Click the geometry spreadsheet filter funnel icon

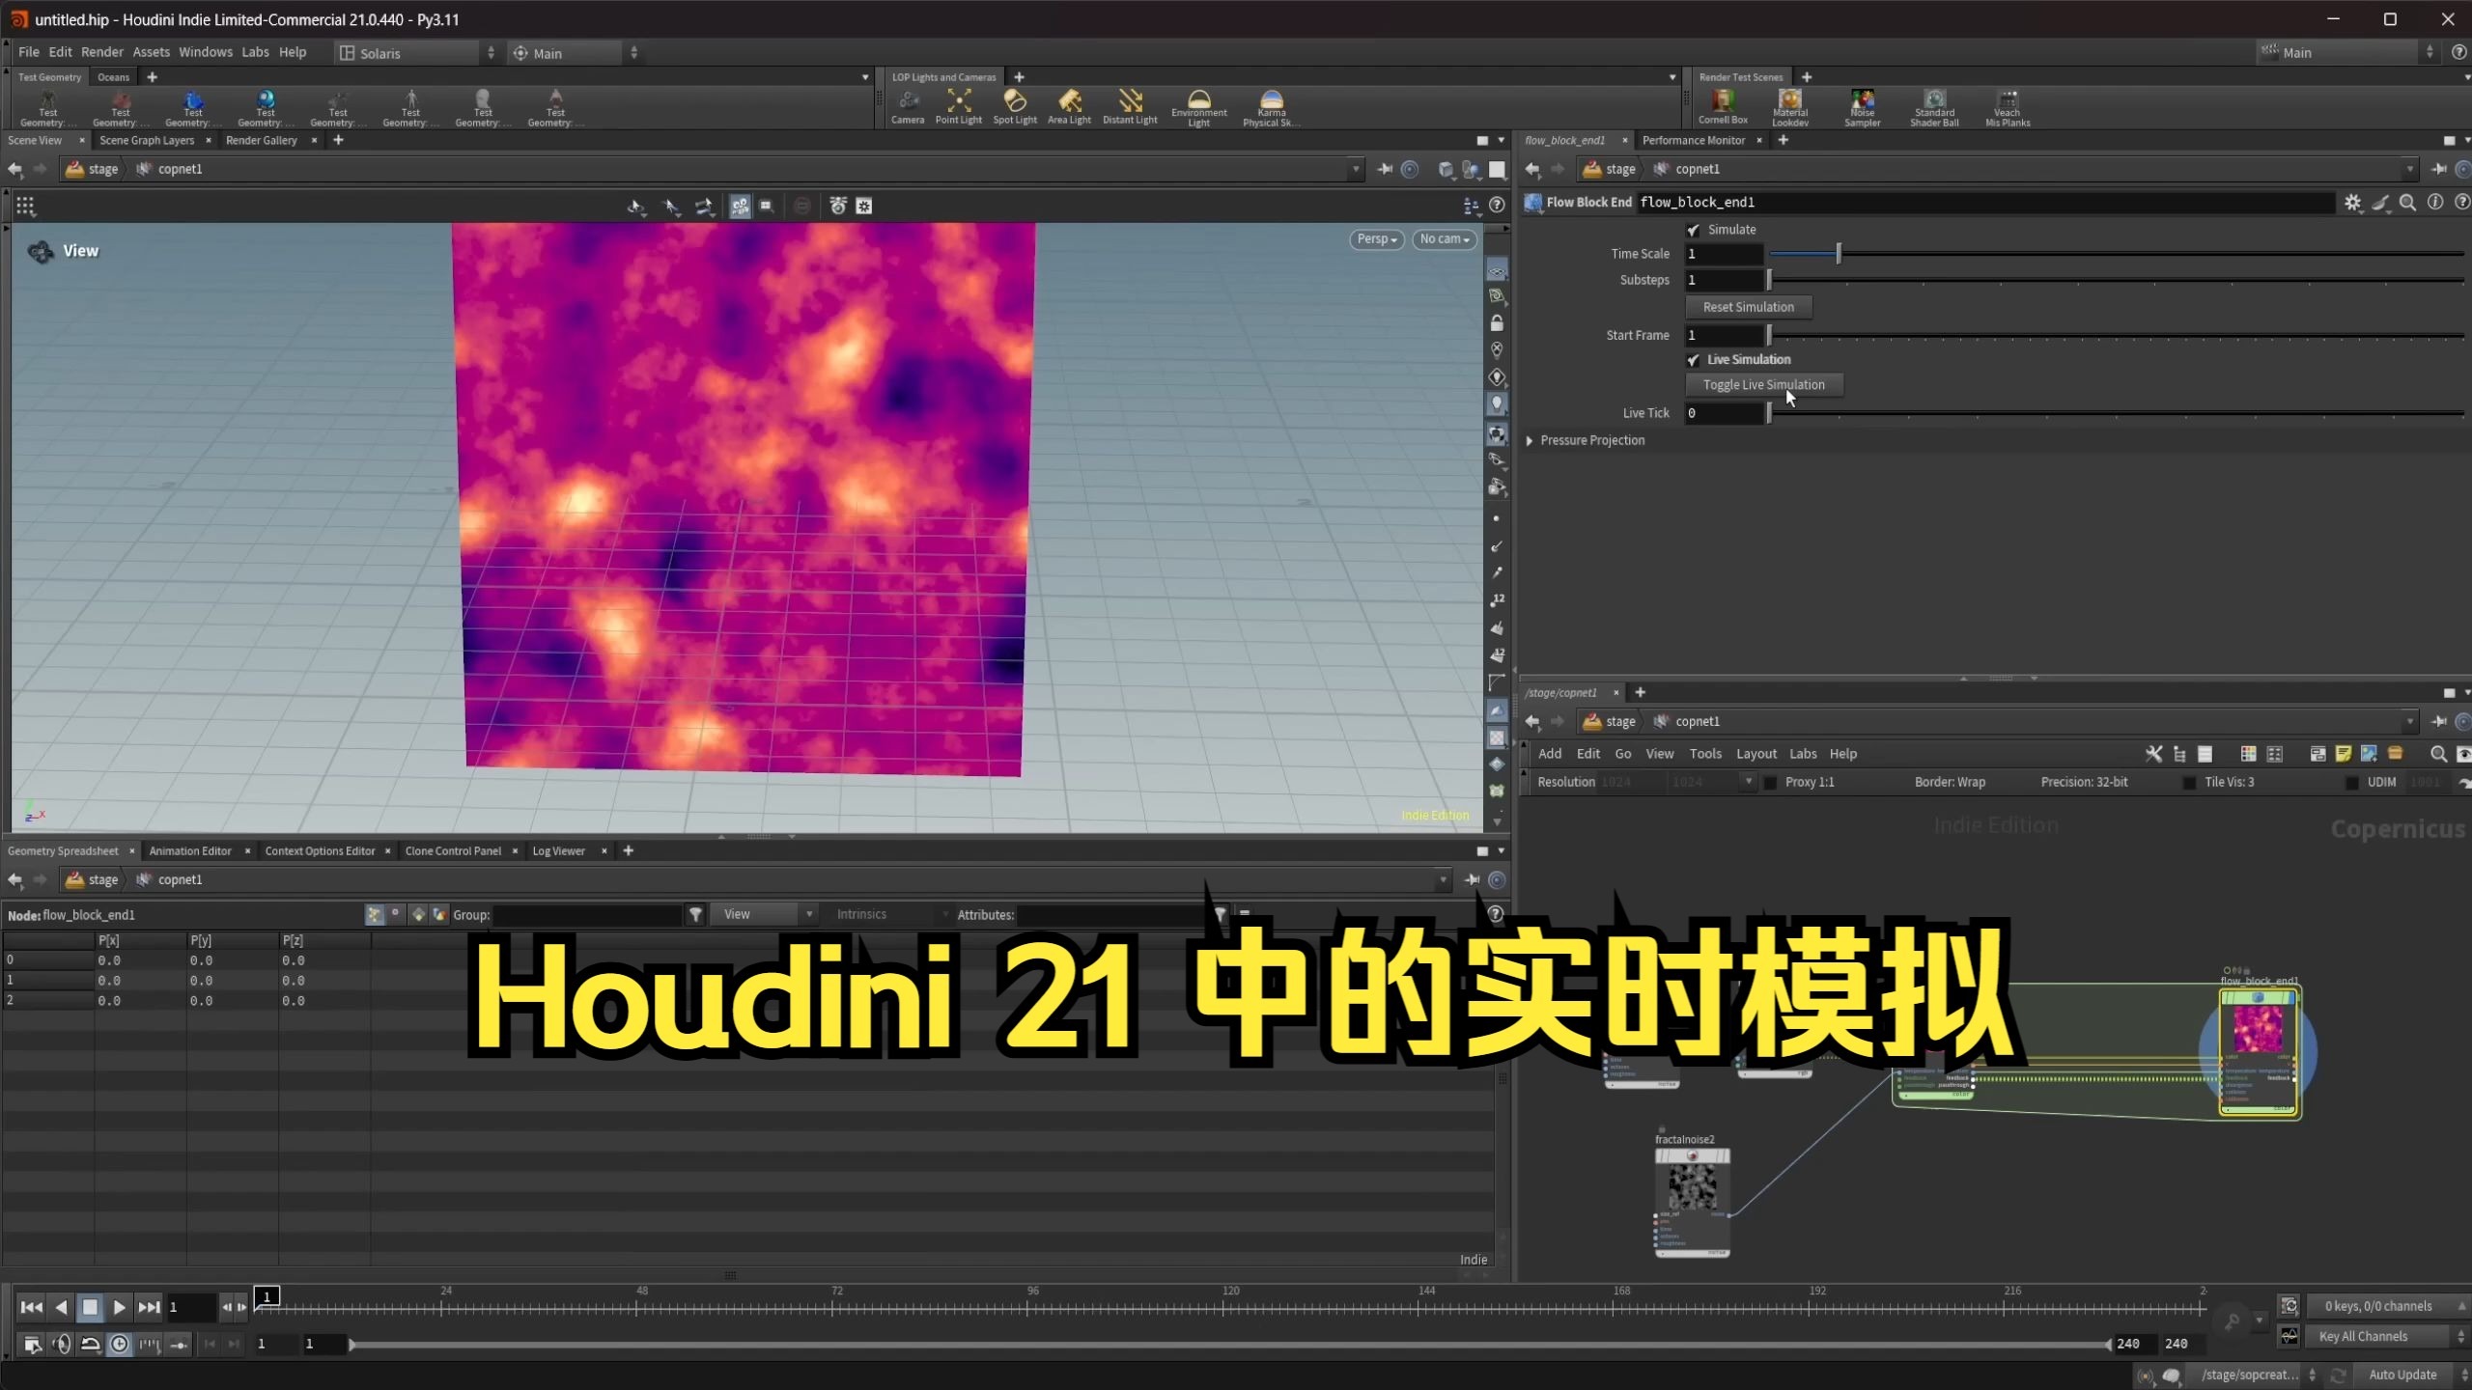(695, 914)
